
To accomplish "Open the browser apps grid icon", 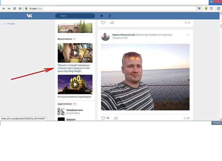I will [20, 9].
